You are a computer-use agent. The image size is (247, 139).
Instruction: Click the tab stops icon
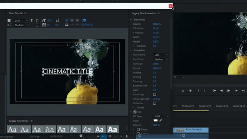click(67, 25)
